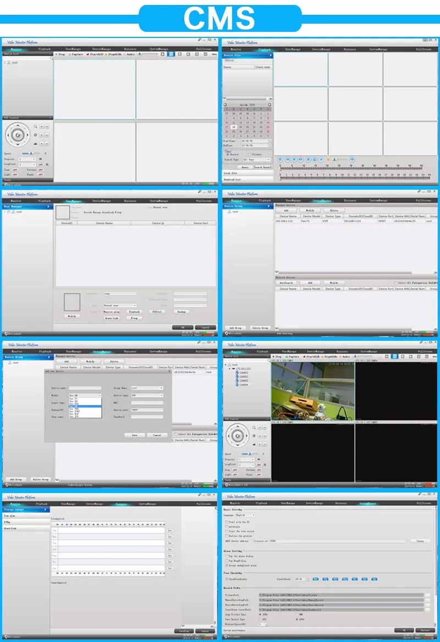Switch to the Year plan tab
Screen dimensions: 440x642
[10, 516]
